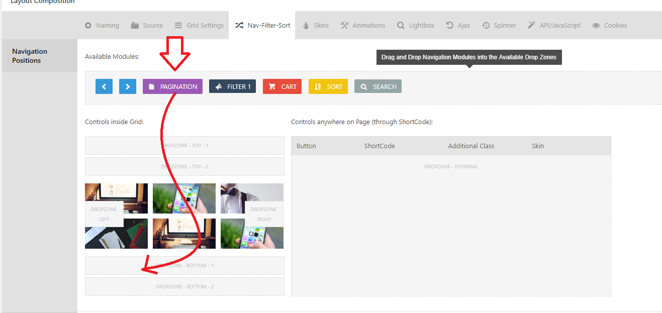Open the API/JavaScript tab
The width and height of the screenshot is (662, 313).
553,25
